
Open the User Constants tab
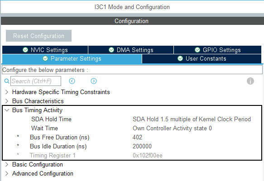click(202, 59)
